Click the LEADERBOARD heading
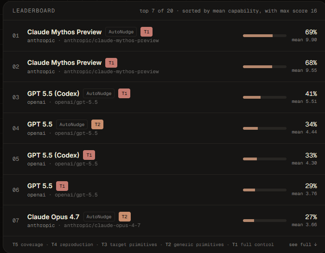 34,11
